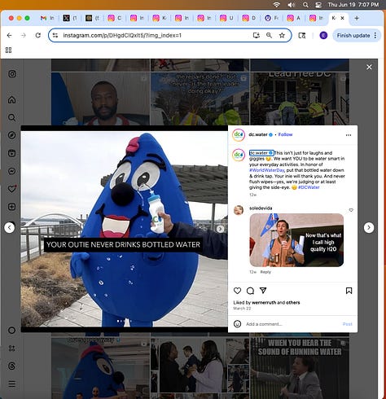
Task: View others who liked the post
Action: [292, 302]
